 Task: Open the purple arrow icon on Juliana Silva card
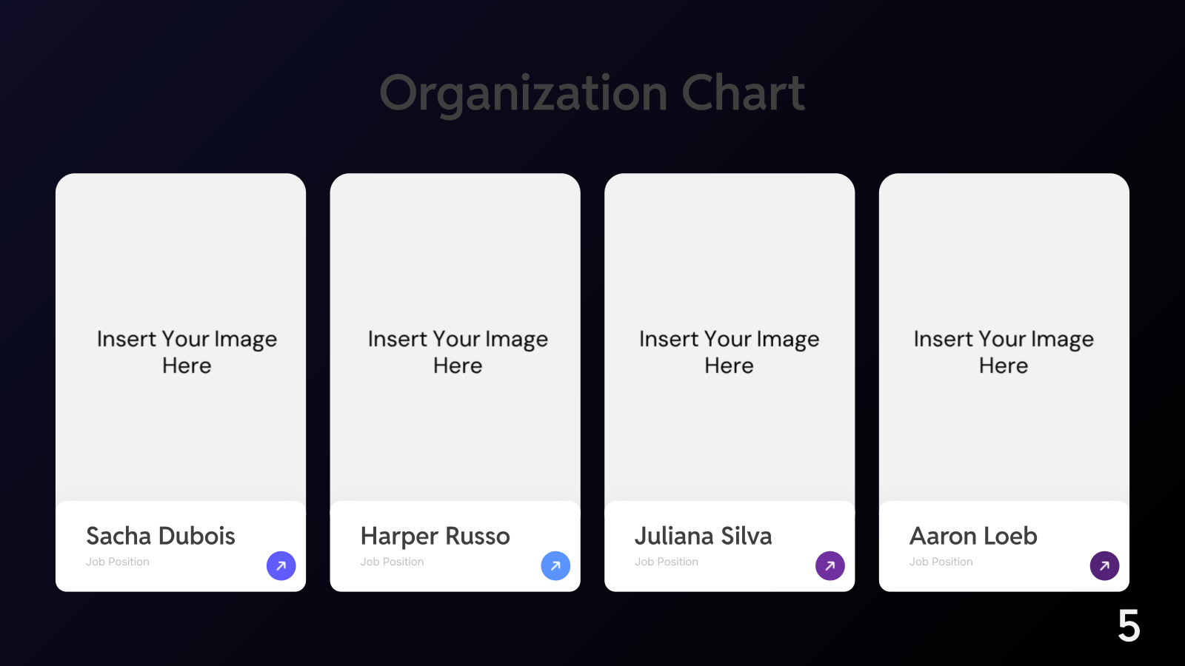click(x=830, y=566)
